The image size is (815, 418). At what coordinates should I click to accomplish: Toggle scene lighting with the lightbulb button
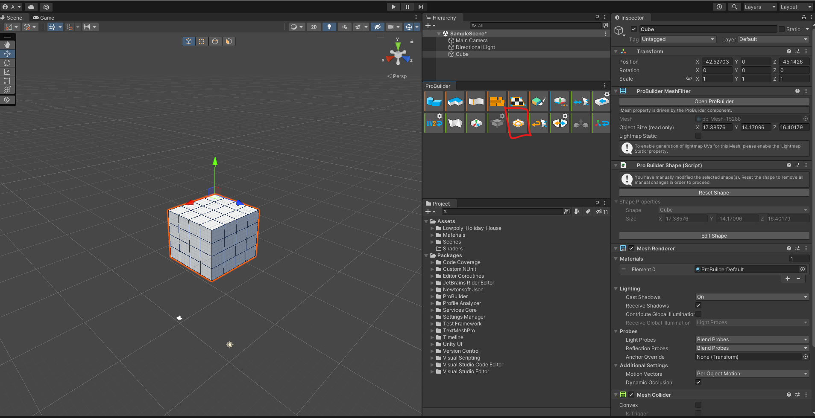329,27
